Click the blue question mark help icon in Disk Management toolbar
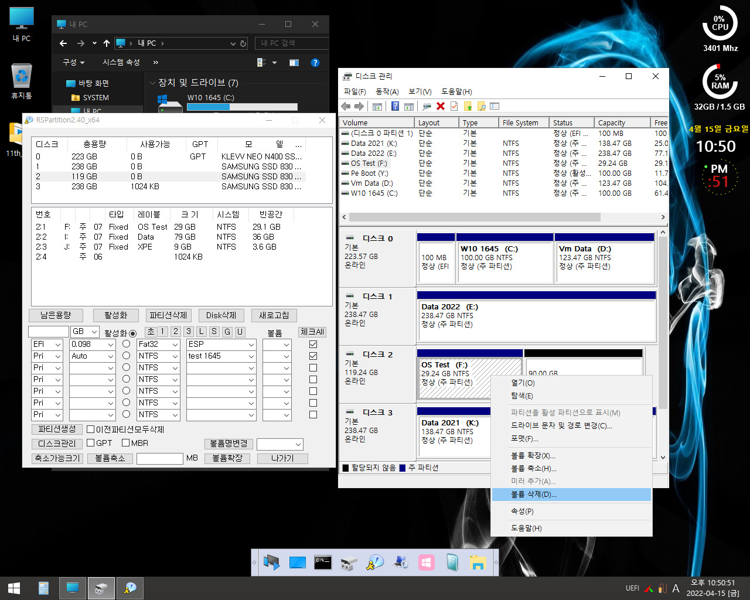The image size is (750, 600). click(396, 106)
